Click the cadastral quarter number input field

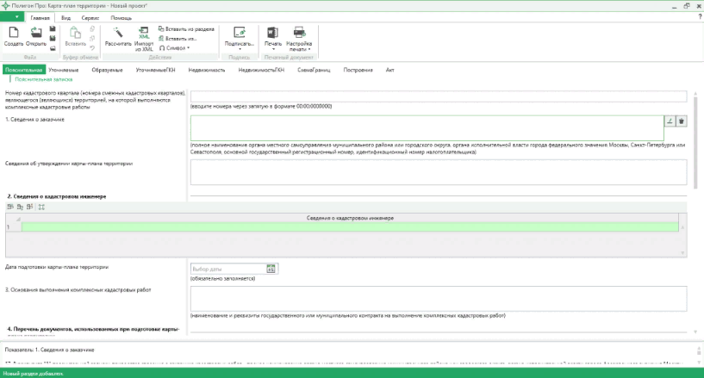pos(438,96)
